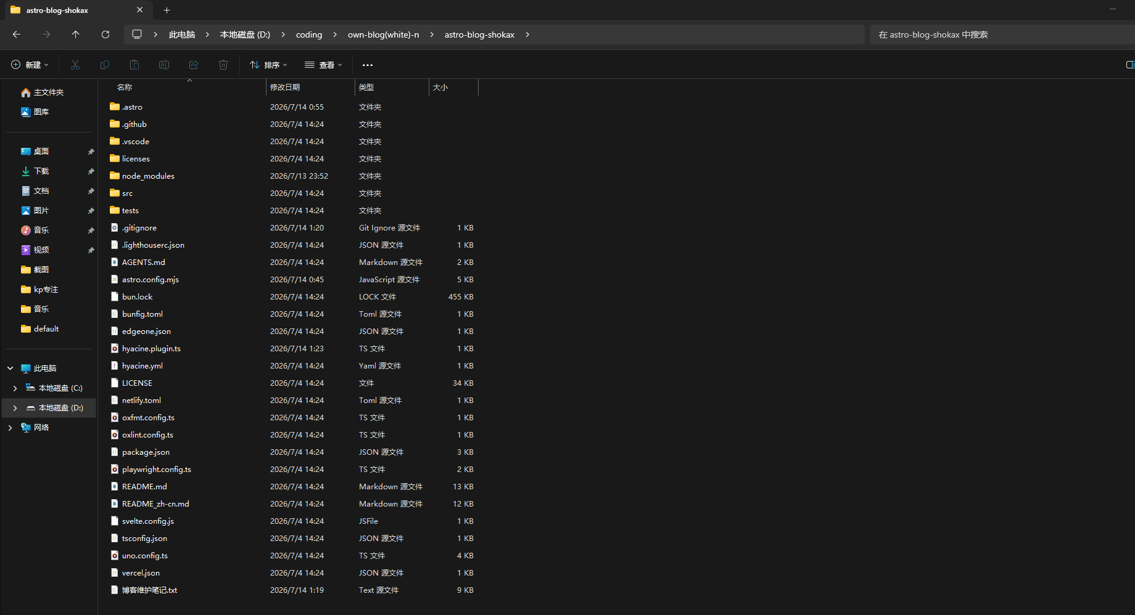This screenshot has height=615, width=1135.
Task: Go back with the left arrow
Action: pyautogui.click(x=17, y=35)
